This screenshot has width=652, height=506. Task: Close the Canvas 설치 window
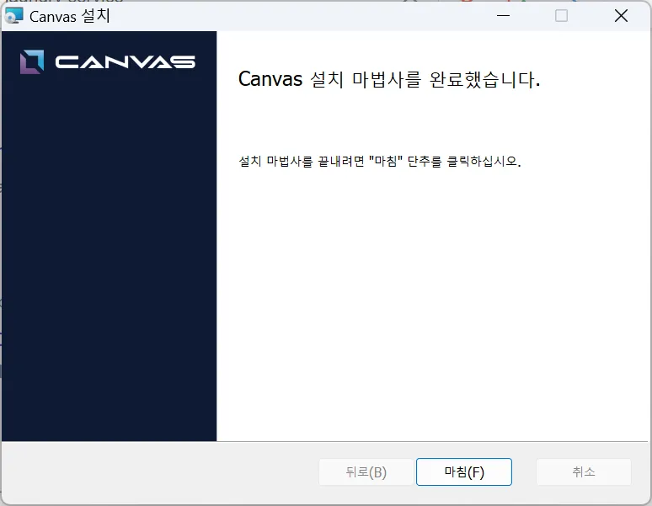621,16
